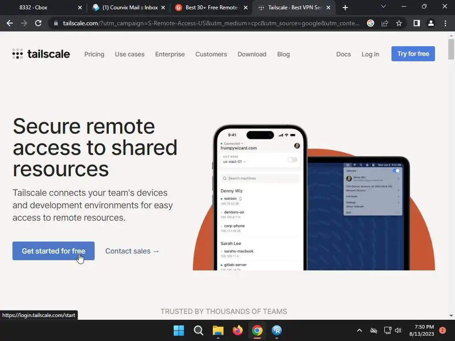455x341 pixels.
Task: Click the address bar URL
Action: [x=211, y=23]
